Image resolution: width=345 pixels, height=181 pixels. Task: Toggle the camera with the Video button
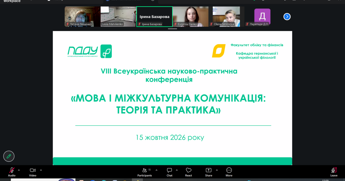[33, 172]
